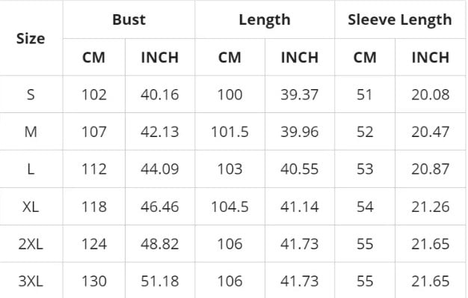This screenshot has width=468, height=298.
Task: Select the M size row label
Action: point(31,132)
